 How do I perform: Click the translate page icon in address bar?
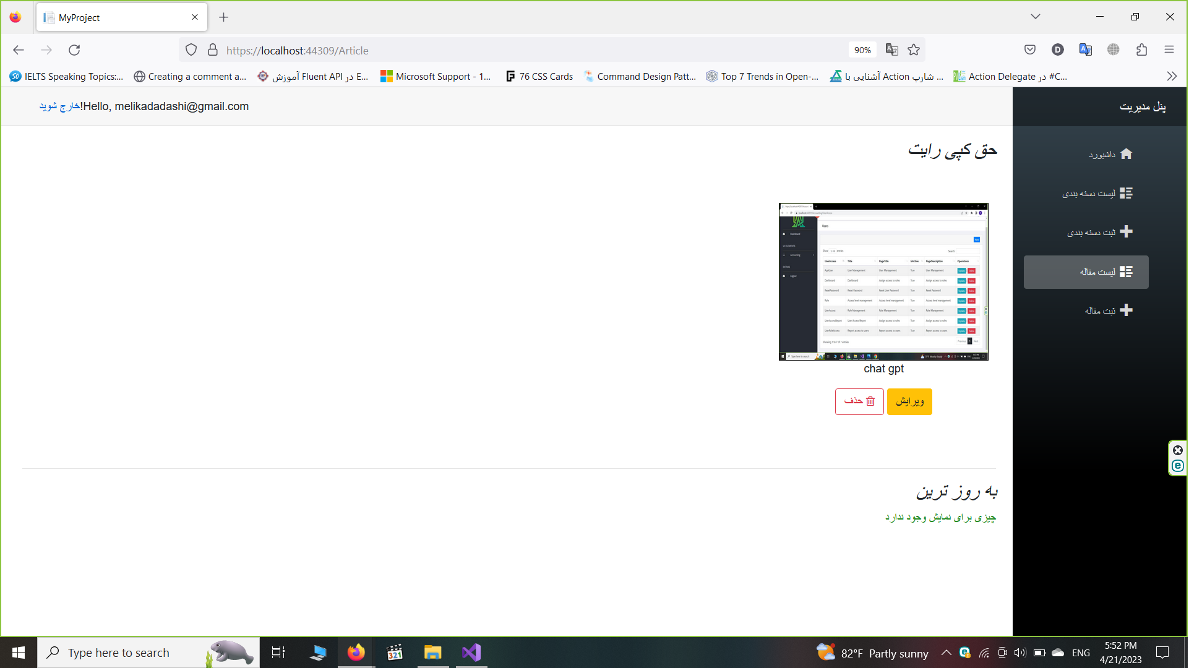[892, 50]
